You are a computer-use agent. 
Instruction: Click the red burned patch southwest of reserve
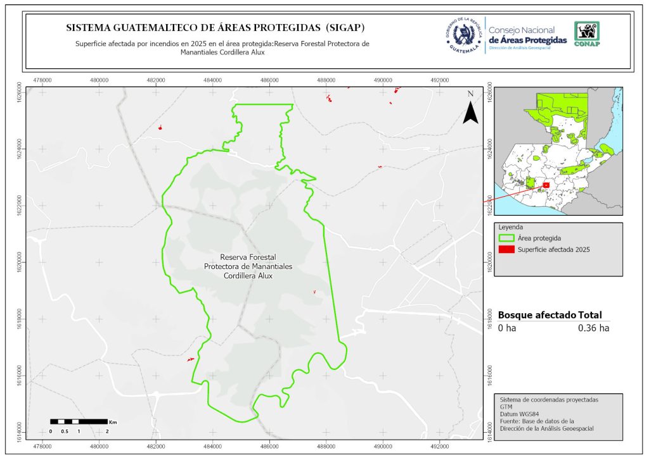click(x=190, y=359)
